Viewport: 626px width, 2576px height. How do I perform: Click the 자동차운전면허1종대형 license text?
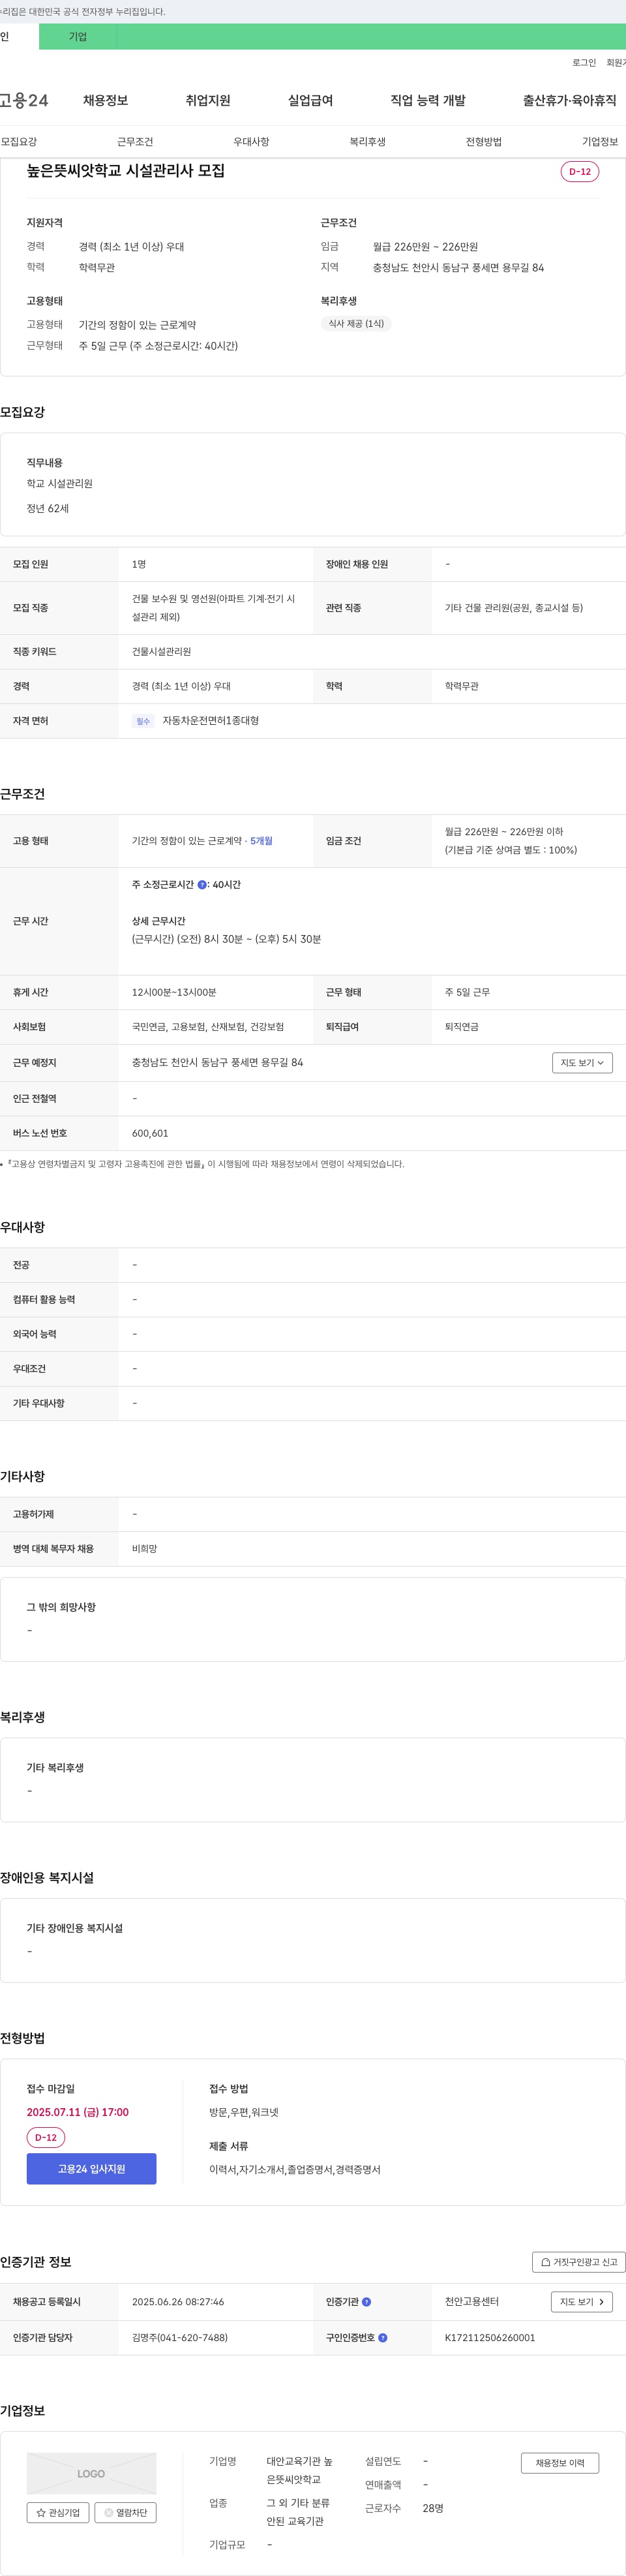(x=210, y=721)
